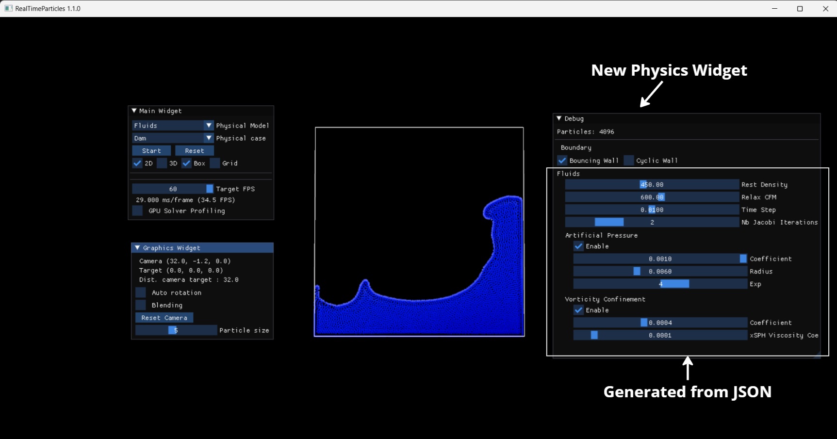This screenshot has width=837, height=439.
Task: Click the Particle size slider
Action: click(176, 330)
